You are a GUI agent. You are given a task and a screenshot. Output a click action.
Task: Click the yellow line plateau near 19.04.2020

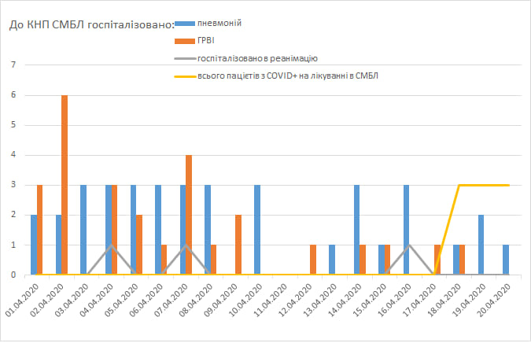pos(484,186)
